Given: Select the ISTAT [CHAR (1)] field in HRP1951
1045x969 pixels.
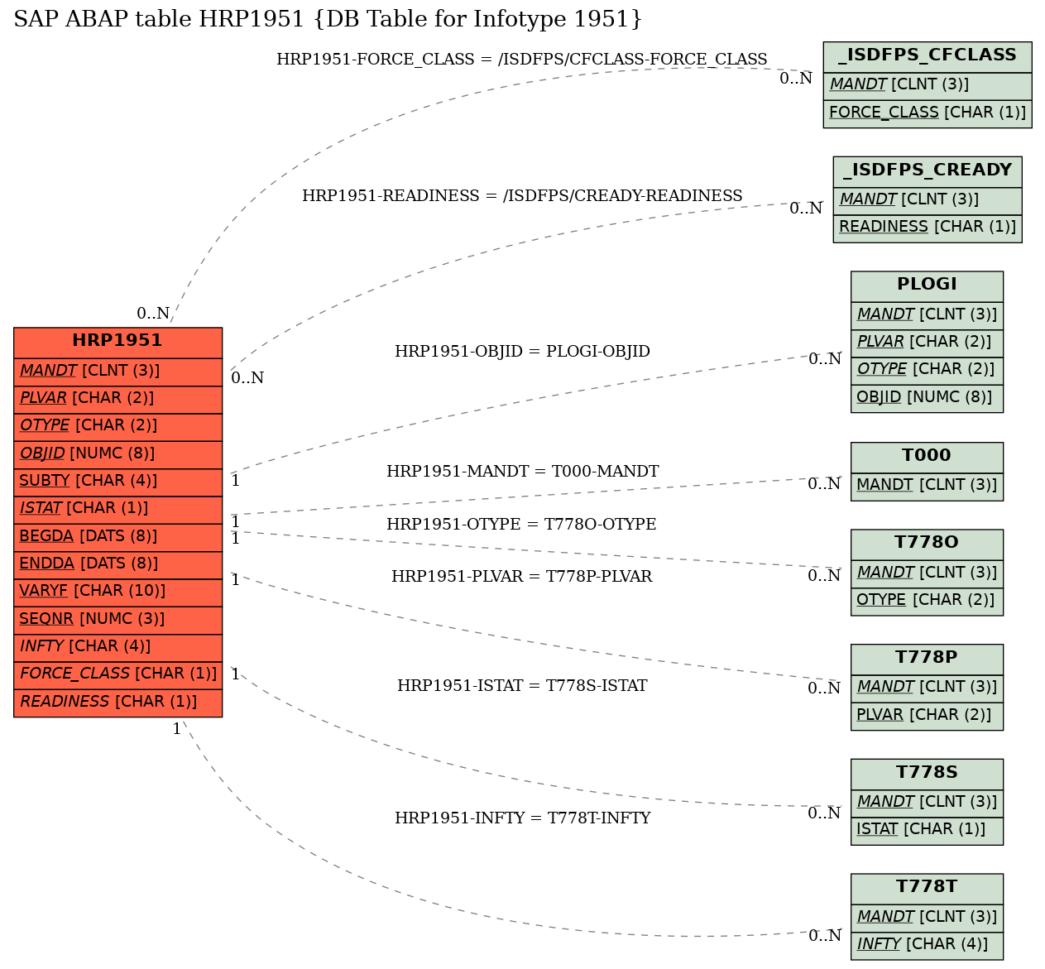Looking at the screenshot, I should [x=117, y=509].
